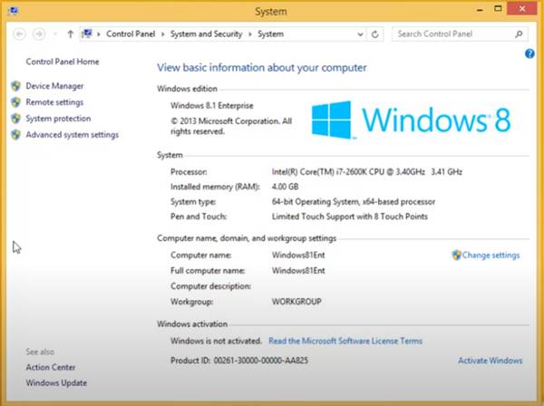Click the Windows 8.1 Enterprise edition text
Screen dimensions: 544x406
(x=211, y=106)
